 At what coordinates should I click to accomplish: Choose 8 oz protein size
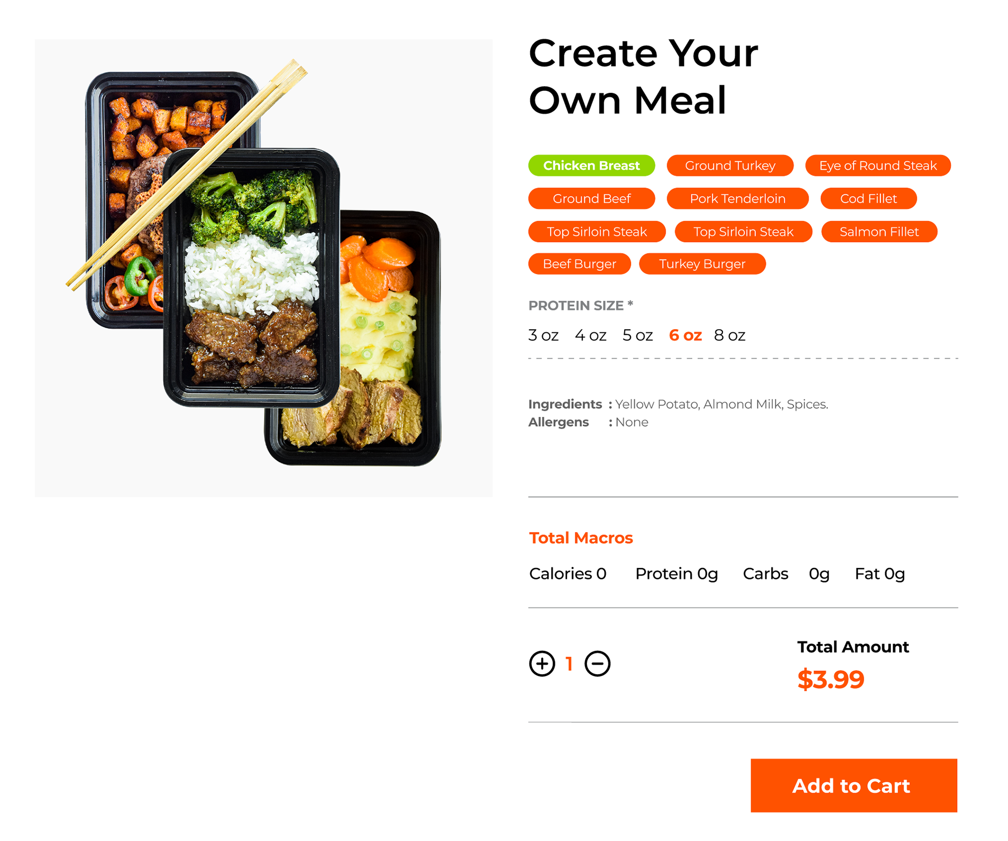[730, 335]
